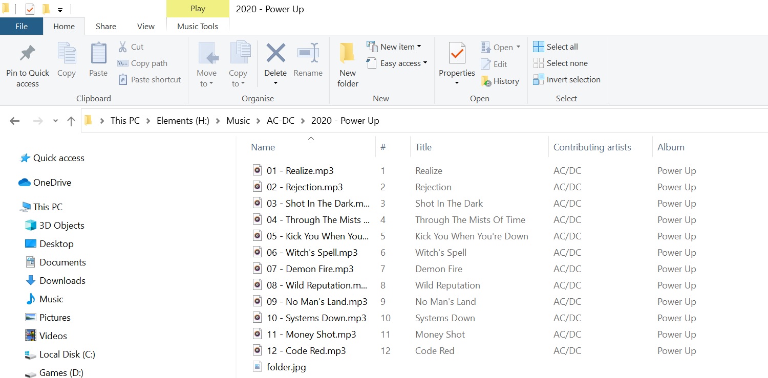Screen dimensions: 768x378
Task: Click New folder icon in title bar toolbar
Action: (46, 9)
